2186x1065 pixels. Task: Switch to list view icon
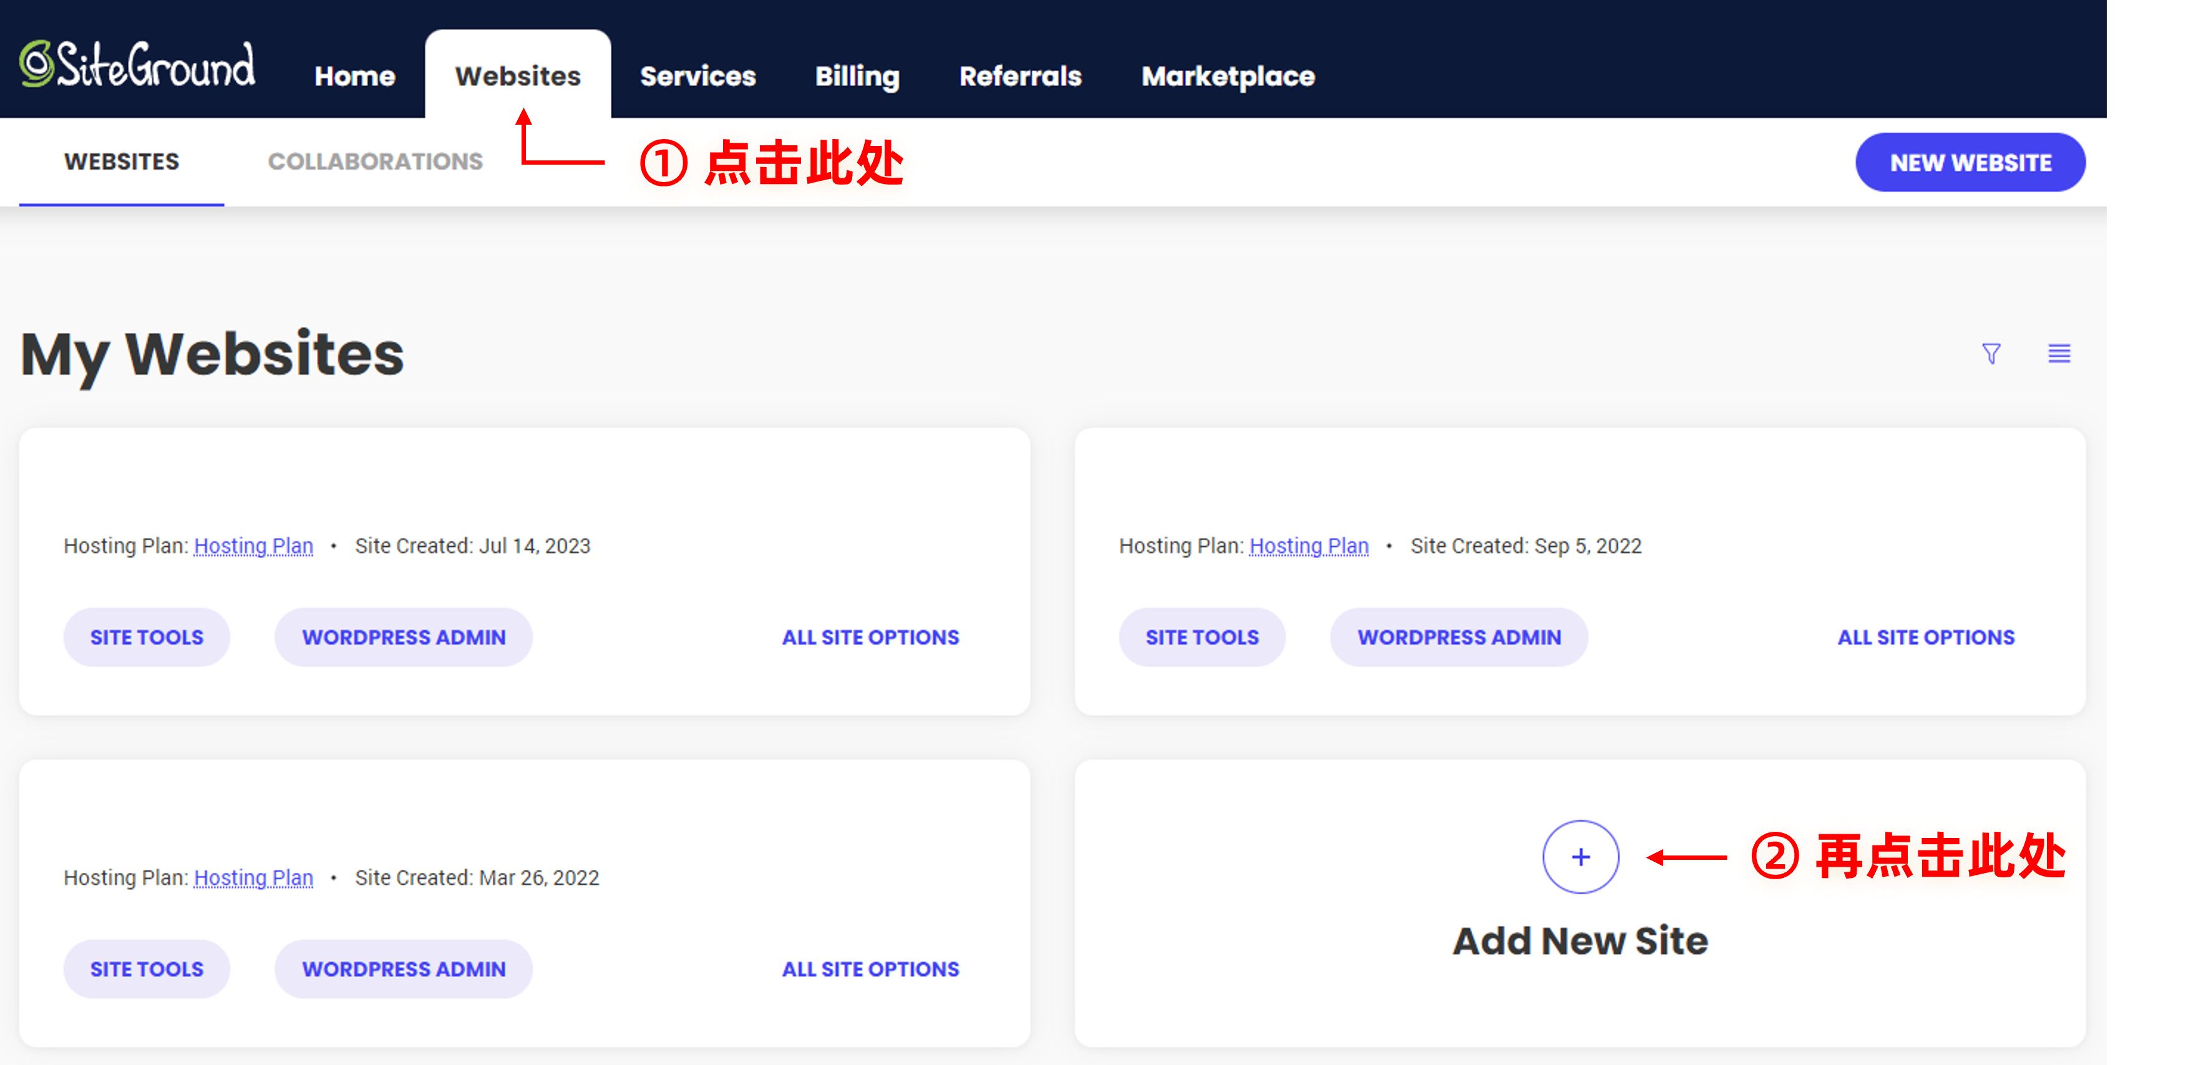[x=2059, y=353]
